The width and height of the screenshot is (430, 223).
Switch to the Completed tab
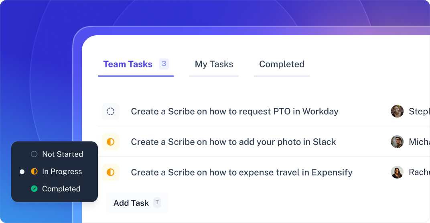coord(282,64)
